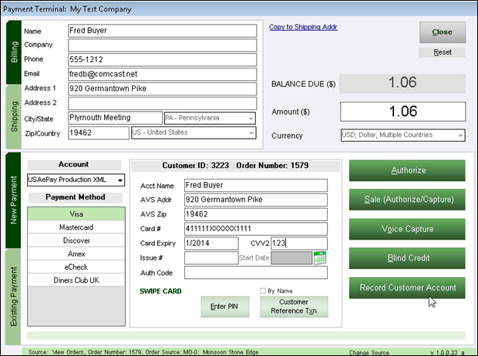This screenshot has width=478, height=356.
Task: Open the Start Date calendar icon
Action: click(320, 258)
